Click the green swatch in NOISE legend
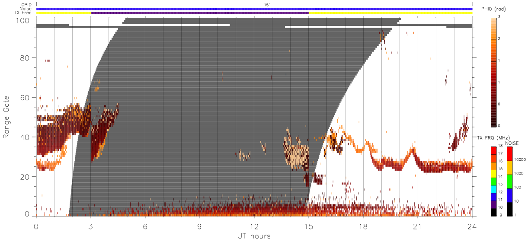This screenshot has height=245, width=531. 510,181
